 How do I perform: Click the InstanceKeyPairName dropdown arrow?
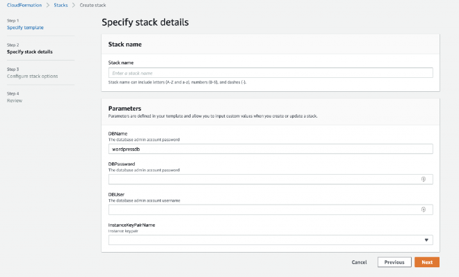(426, 240)
